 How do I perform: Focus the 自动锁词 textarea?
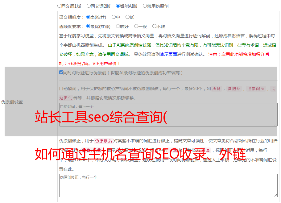(x=168, y=115)
